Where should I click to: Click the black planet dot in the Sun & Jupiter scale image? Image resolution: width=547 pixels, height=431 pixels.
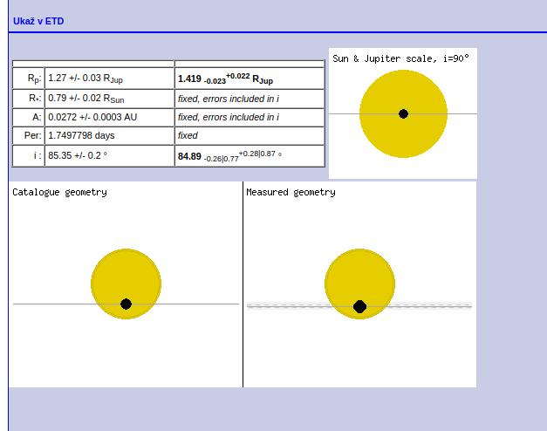(403, 113)
